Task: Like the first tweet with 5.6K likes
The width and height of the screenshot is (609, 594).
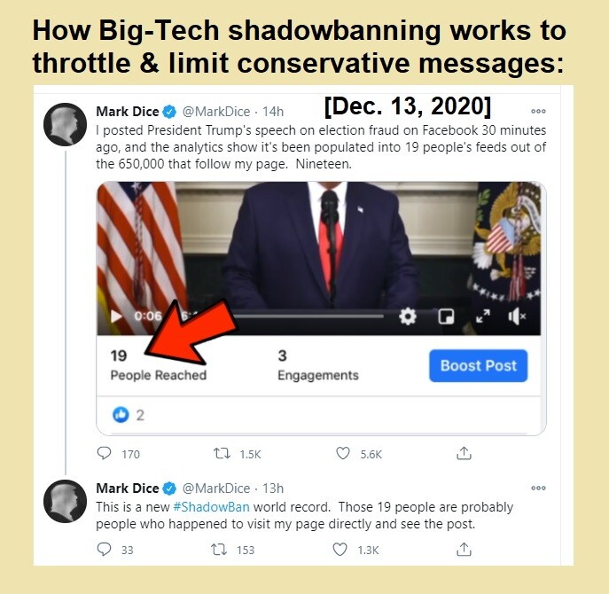Action: click(x=342, y=453)
